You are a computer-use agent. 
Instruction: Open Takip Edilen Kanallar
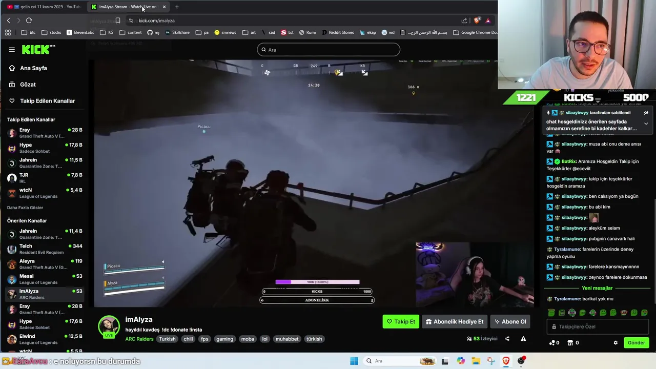point(47,101)
